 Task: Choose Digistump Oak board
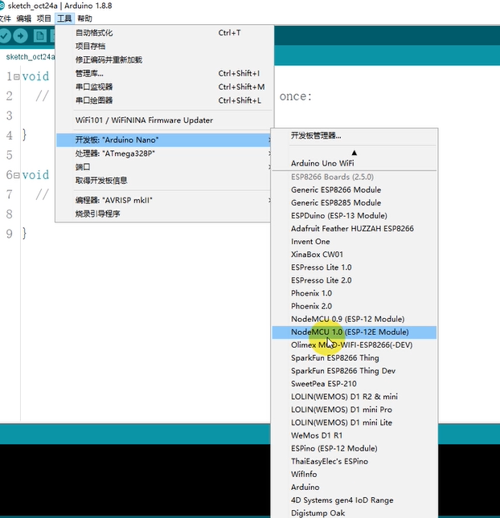(355, 513)
